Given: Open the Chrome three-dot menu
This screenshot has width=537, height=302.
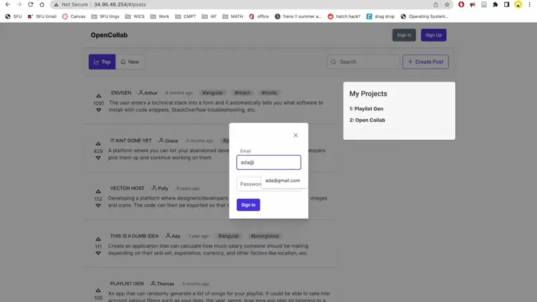Looking at the screenshot, I should point(530,5).
